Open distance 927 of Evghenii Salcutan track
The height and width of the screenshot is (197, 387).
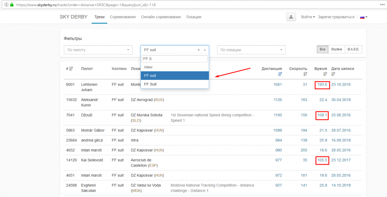click(x=279, y=185)
